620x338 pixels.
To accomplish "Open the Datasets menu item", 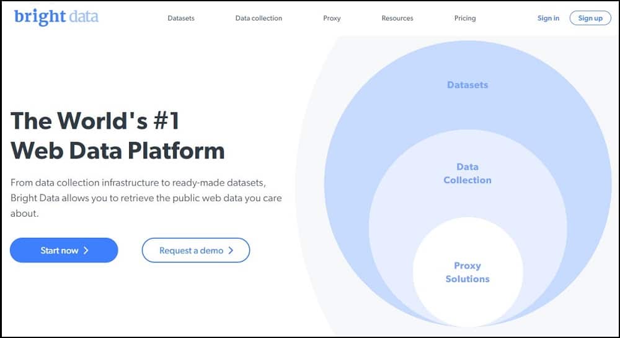I will [x=181, y=18].
